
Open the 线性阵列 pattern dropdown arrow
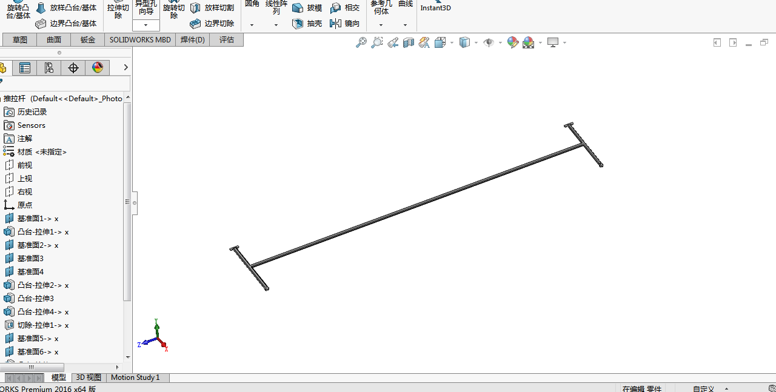coord(276,25)
